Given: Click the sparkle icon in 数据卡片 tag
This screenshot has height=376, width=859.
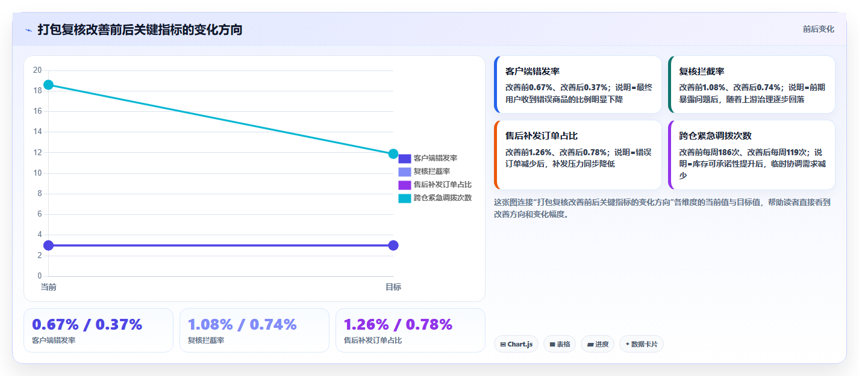Looking at the screenshot, I should (628, 344).
